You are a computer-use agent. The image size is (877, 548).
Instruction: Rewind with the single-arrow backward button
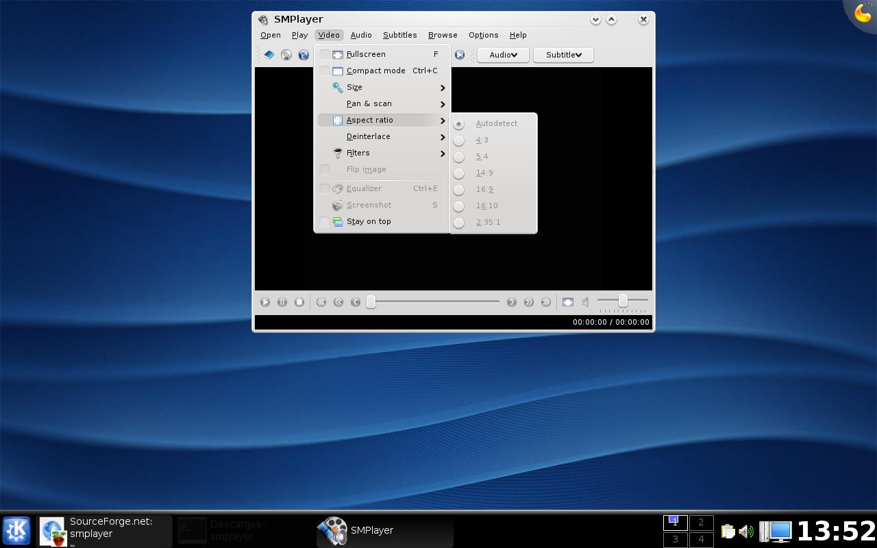pyautogui.click(x=356, y=302)
